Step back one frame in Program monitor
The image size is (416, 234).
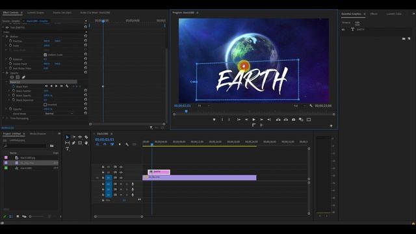click(x=246, y=120)
